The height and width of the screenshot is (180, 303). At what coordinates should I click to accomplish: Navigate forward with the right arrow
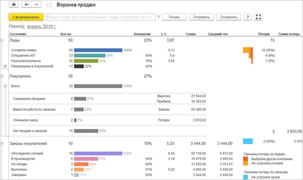(36, 4)
